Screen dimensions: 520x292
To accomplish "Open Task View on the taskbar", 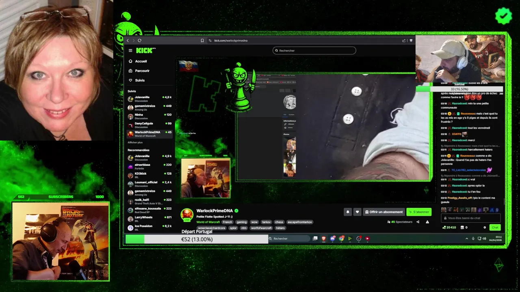I will point(315,238).
